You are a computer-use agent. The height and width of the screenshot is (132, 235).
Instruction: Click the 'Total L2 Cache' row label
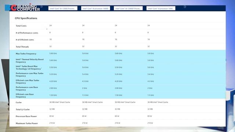(x=23, y=109)
